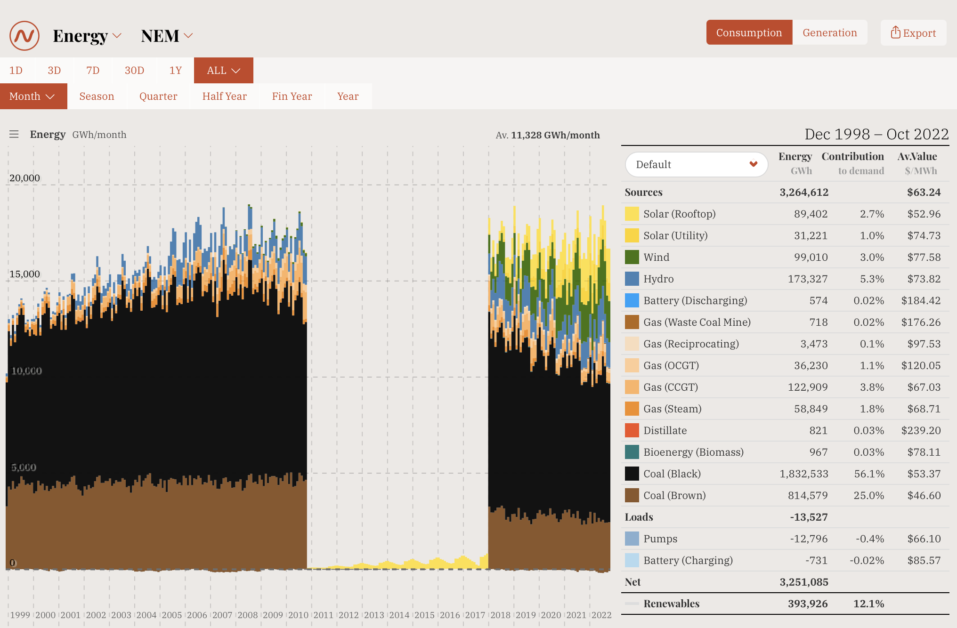Switch to the Generation view
957x628 pixels.
pyautogui.click(x=830, y=32)
